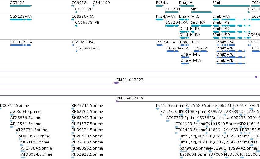Select the RH73560.5prime EST
260x159 pixels.
coord(73,145)
